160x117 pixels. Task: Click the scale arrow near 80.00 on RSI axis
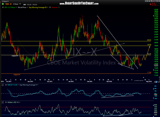coord(153,105)
